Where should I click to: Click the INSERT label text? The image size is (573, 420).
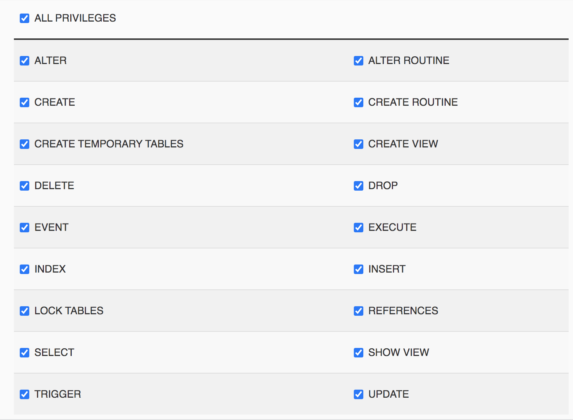[387, 269]
